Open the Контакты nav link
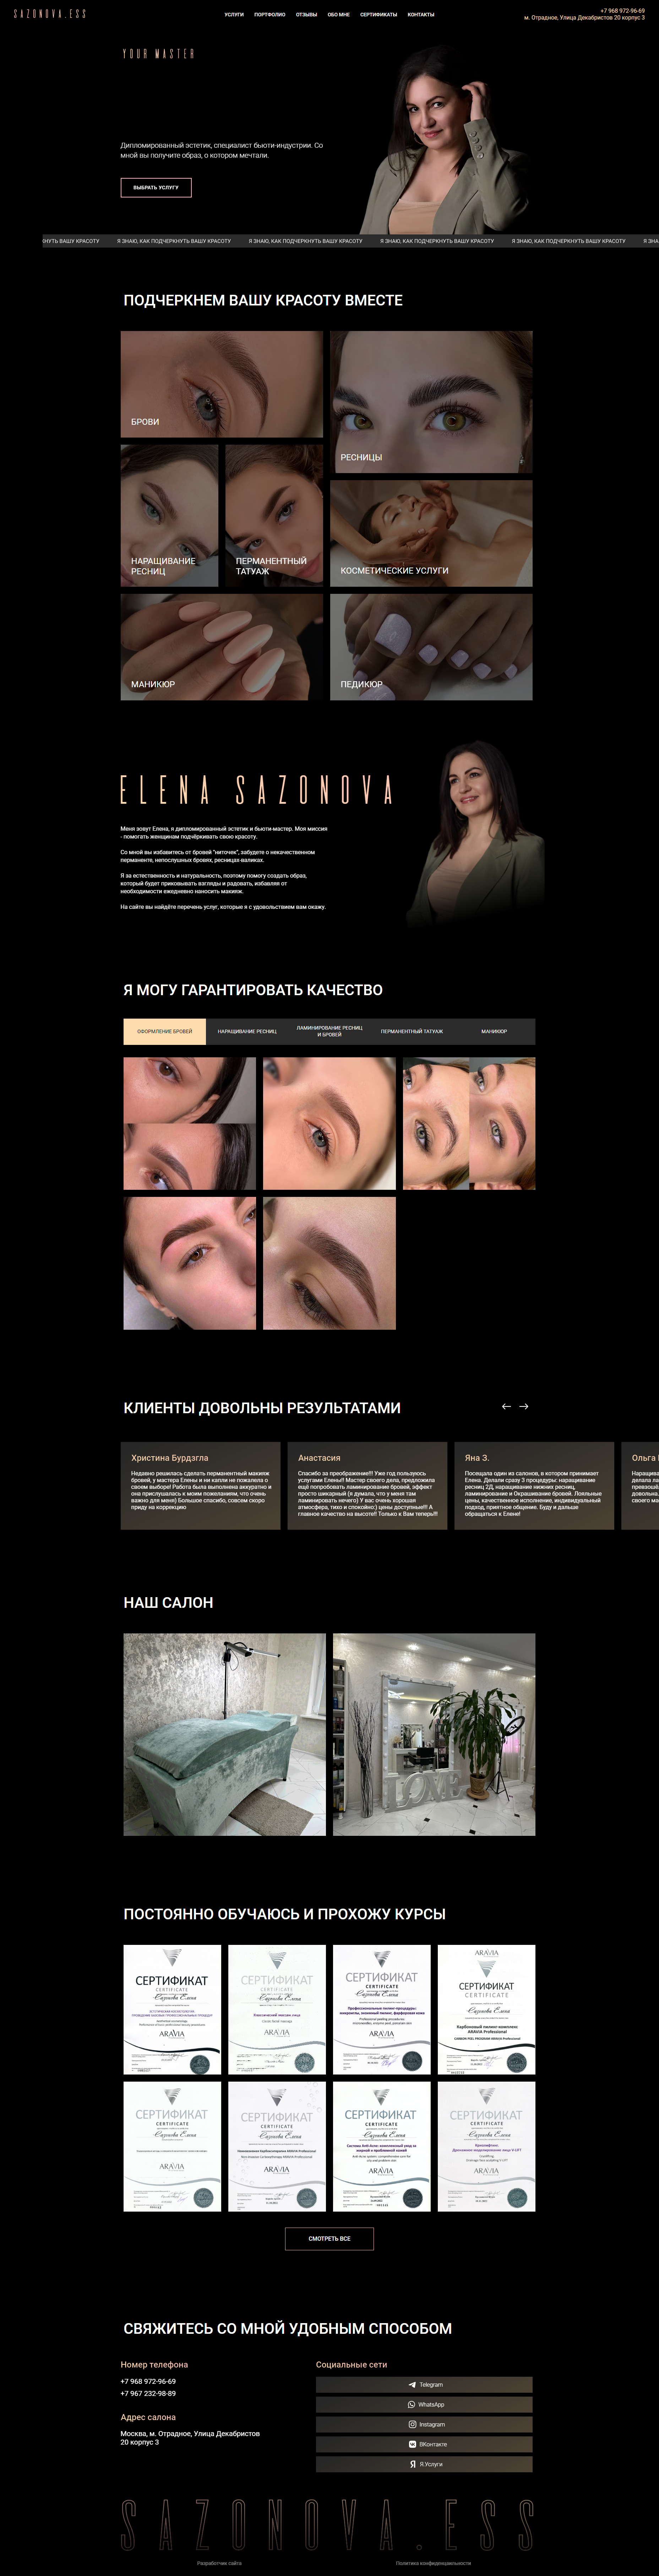 point(421,15)
